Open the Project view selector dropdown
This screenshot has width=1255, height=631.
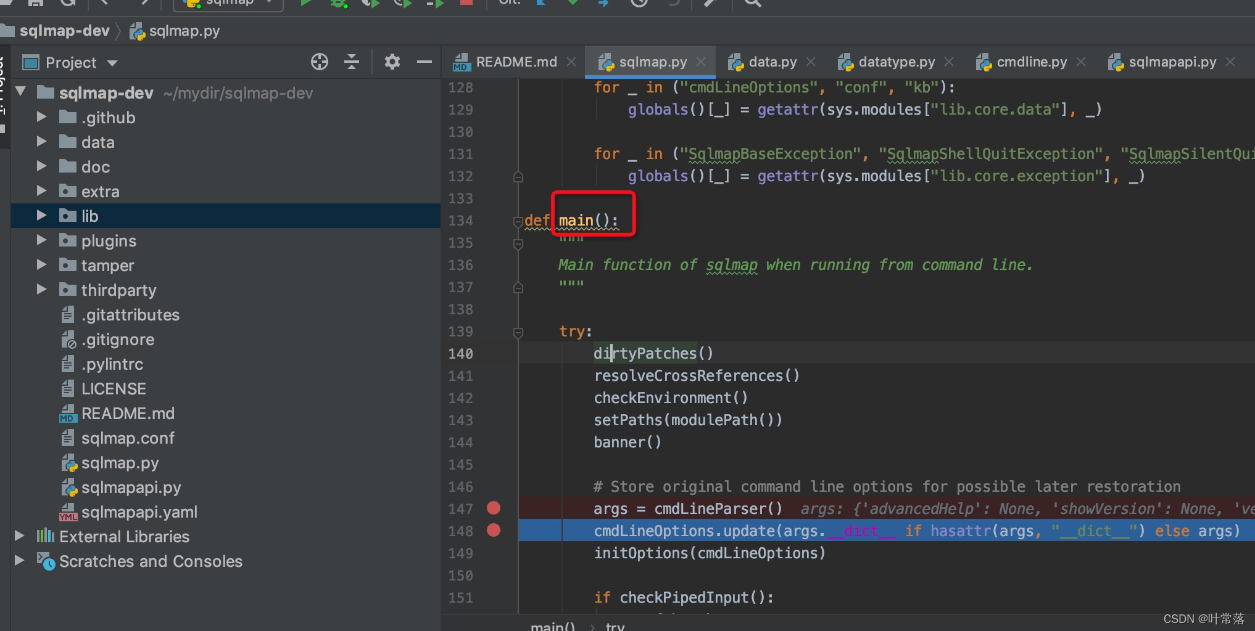pyautogui.click(x=112, y=63)
